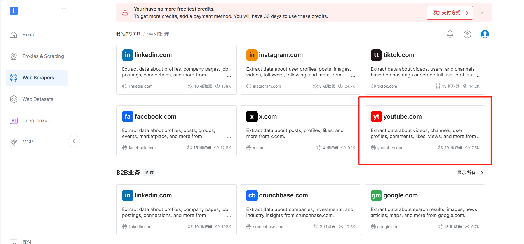Screen dimensions: 524x244
Task: Click the 15 抓取器 count on tiktok.com card
Action: coord(448,86)
